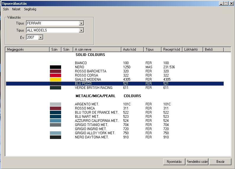Click the Nyomtatás button
Viewport: 235px width, 169px height.
tap(174, 162)
